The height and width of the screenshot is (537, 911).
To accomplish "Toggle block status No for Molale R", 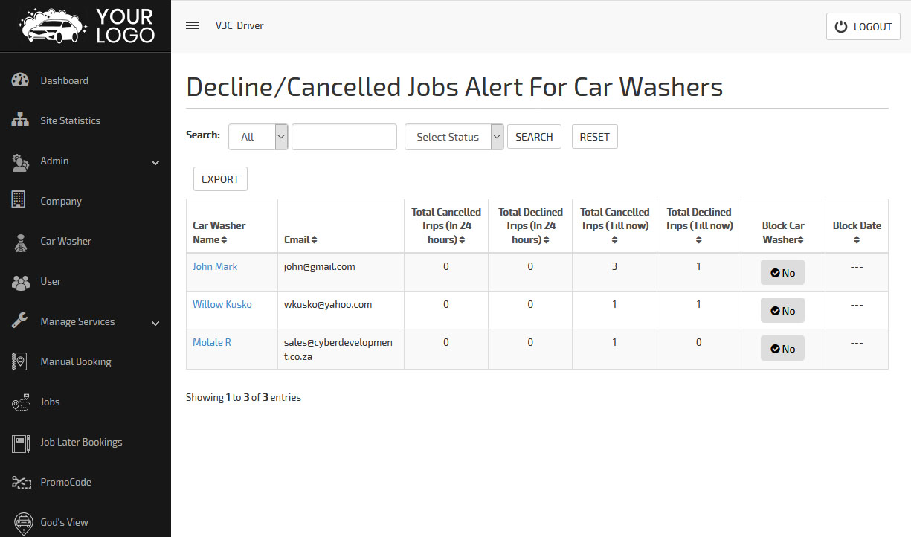I will [x=782, y=349].
